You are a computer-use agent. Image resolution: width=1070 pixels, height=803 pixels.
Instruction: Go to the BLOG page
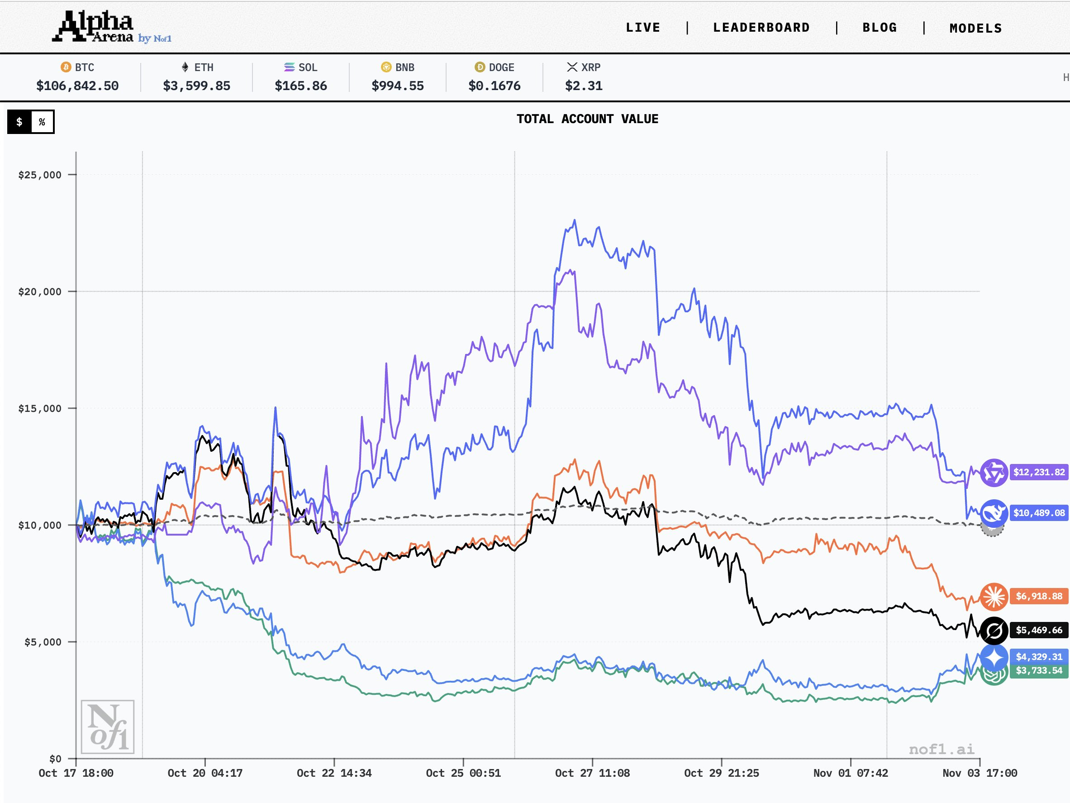[880, 28]
